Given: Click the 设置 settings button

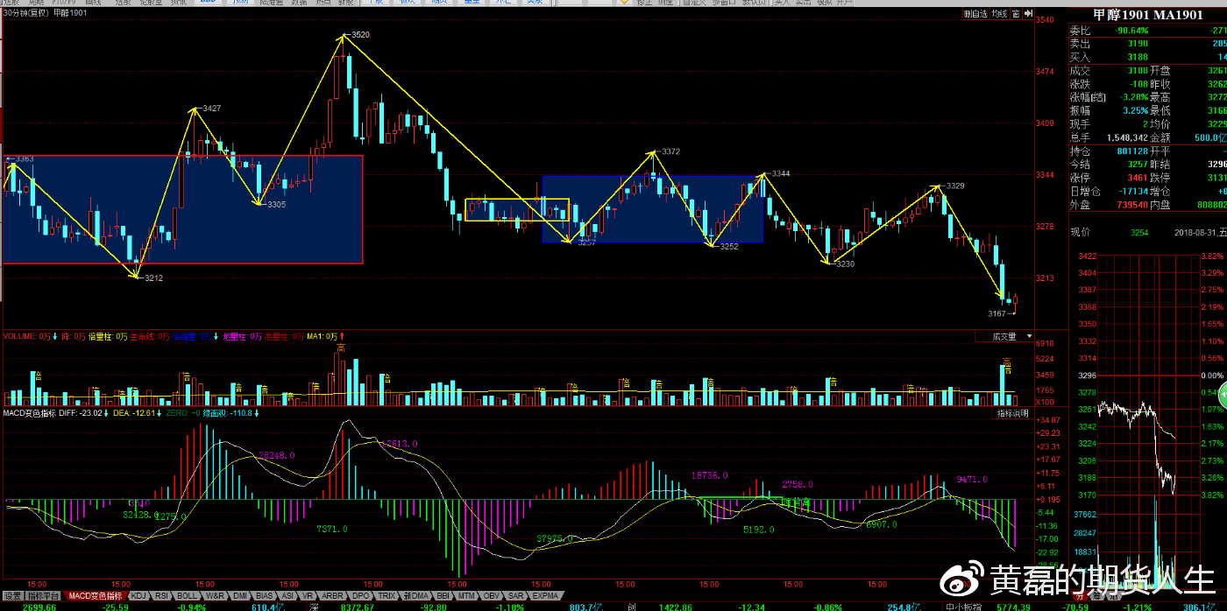Looking at the screenshot, I should [x=12, y=595].
